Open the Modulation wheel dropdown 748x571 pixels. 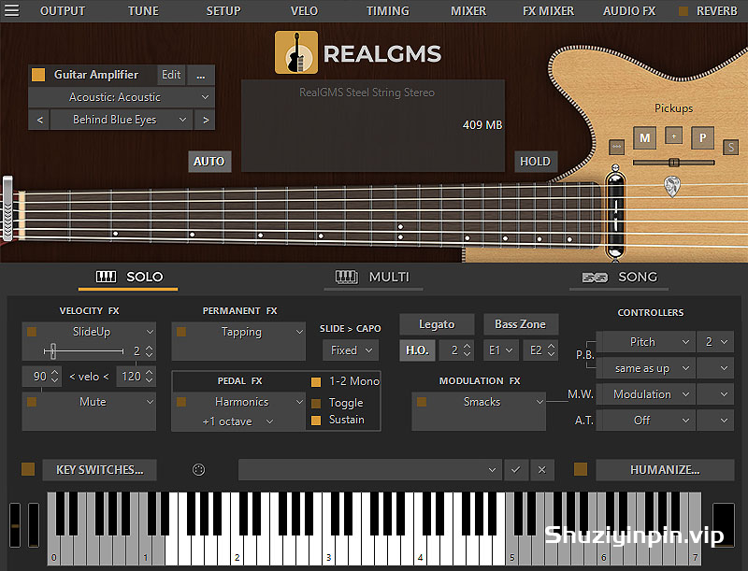(645, 394)
